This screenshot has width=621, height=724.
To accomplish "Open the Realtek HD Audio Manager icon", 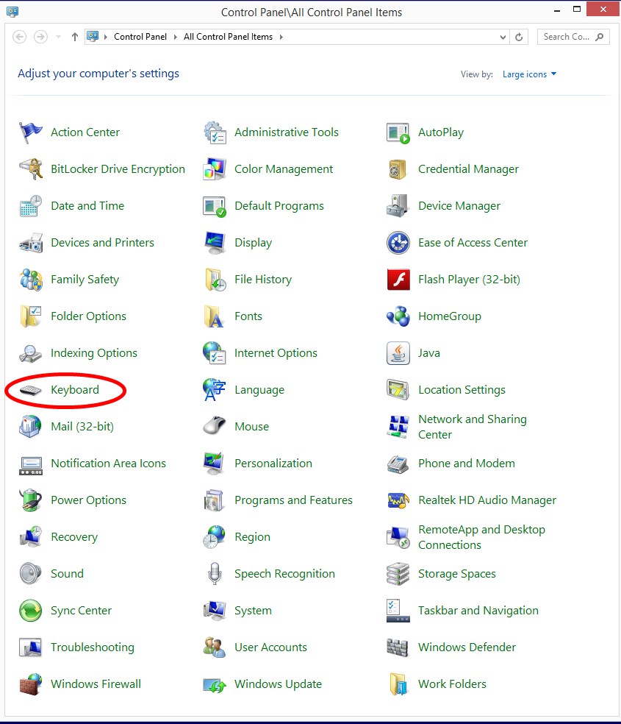I will point(398,500).
